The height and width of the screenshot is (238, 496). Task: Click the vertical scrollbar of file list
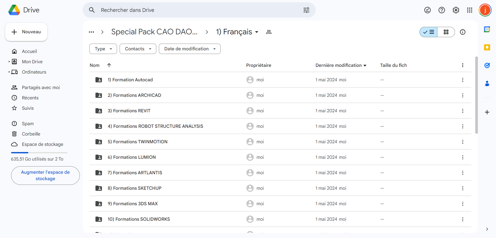pos(476,95)
